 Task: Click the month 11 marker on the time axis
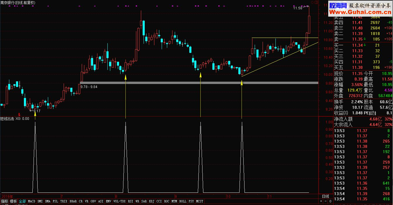click(x=269, y=196)
